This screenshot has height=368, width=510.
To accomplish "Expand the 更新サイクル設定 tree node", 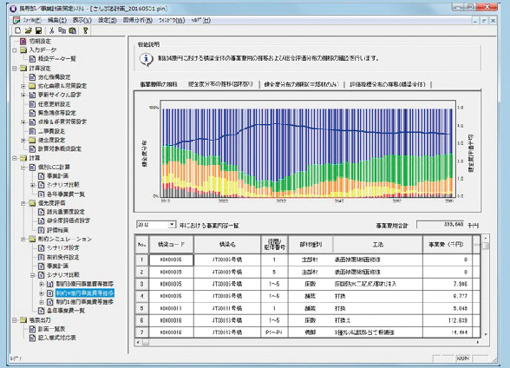I will [23, 95].
